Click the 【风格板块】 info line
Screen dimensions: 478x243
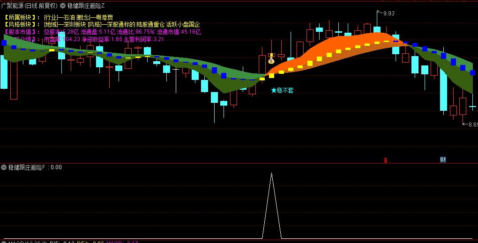pyautogui.click(x=102, y=25)
